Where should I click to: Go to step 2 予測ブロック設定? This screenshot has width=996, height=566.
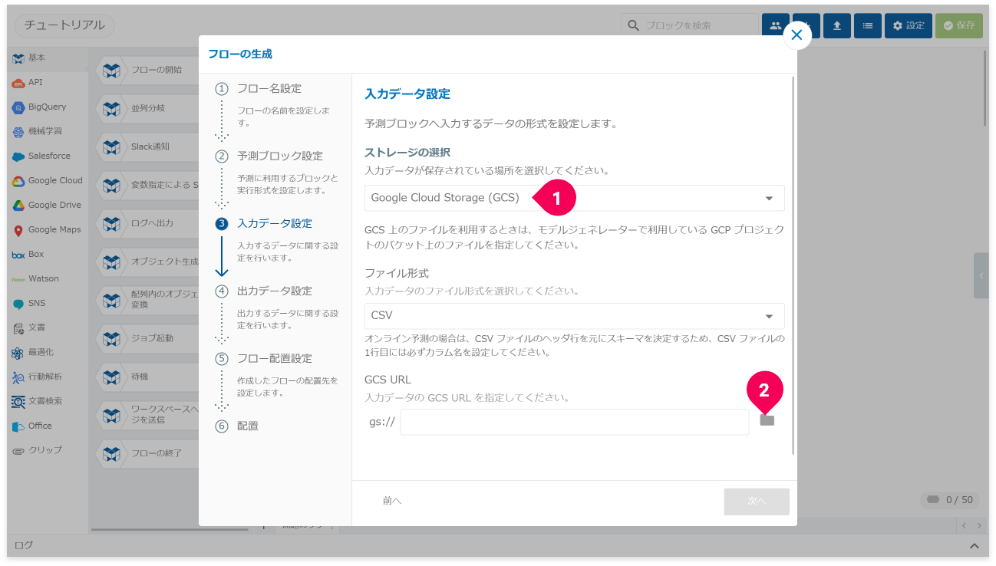tap(280, 156)
